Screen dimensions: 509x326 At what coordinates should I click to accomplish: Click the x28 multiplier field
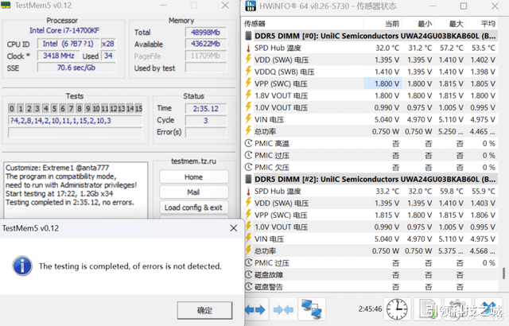click(x=108, y=44)
